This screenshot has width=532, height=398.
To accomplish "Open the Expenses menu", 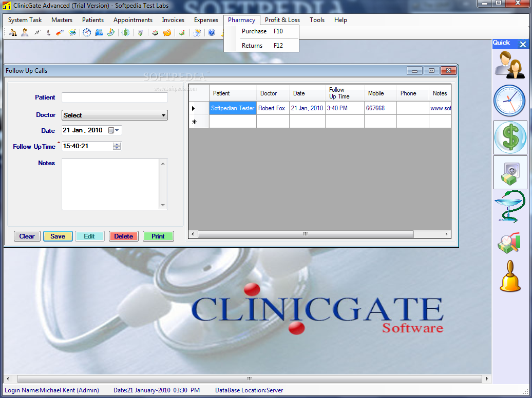I will pos(206,20).
